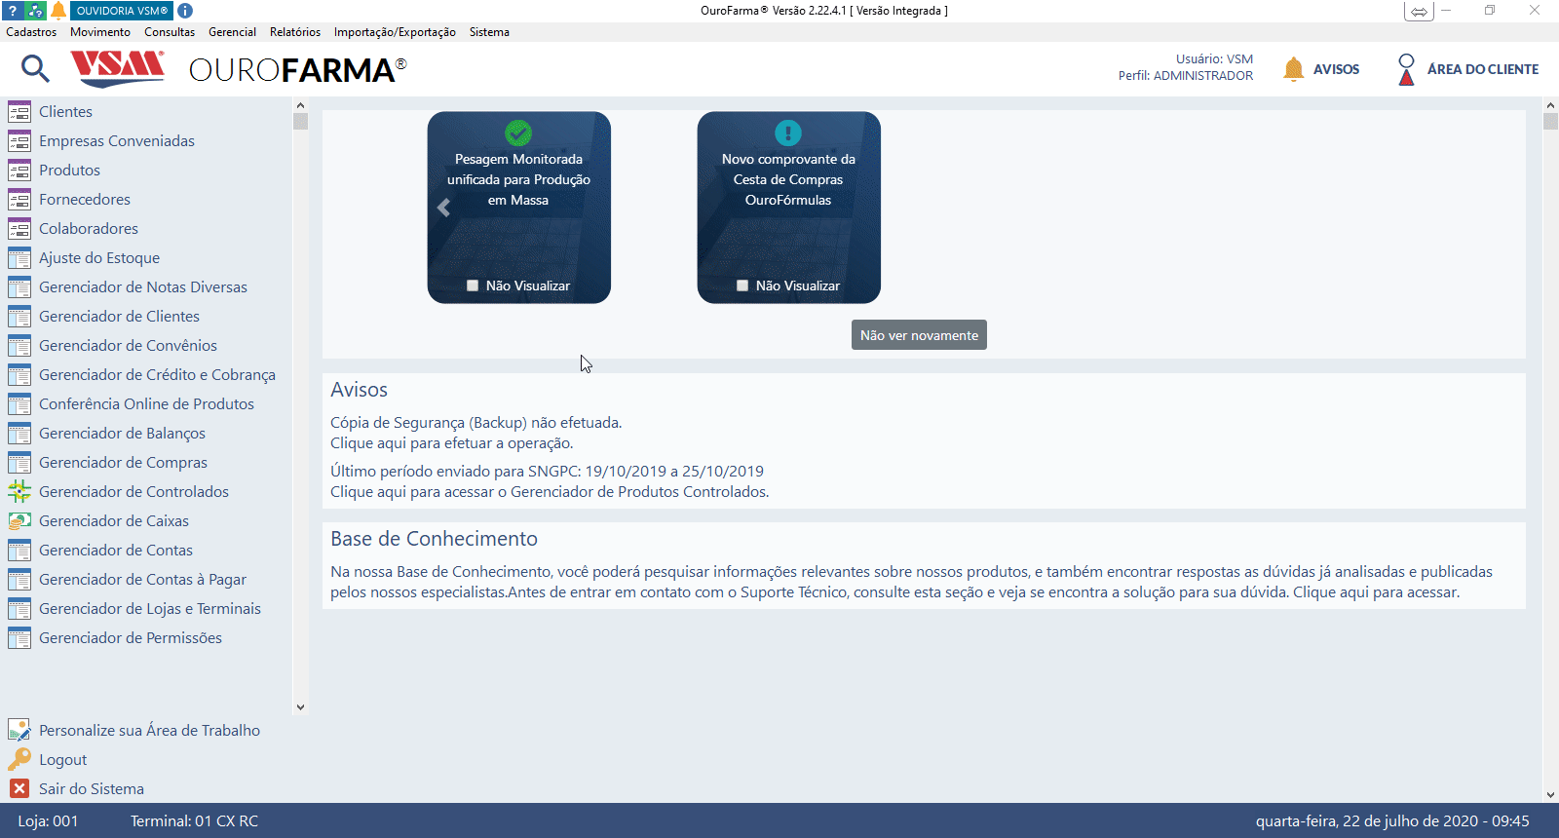Click the Não ver novamente button
Screen dimensions: 1559x838
[x=919, y=335]
